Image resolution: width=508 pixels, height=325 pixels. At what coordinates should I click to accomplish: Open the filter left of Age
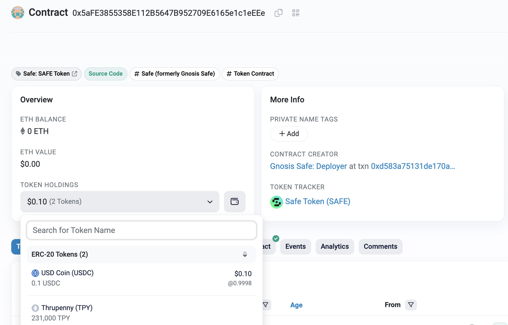click(x=266, y=305)
